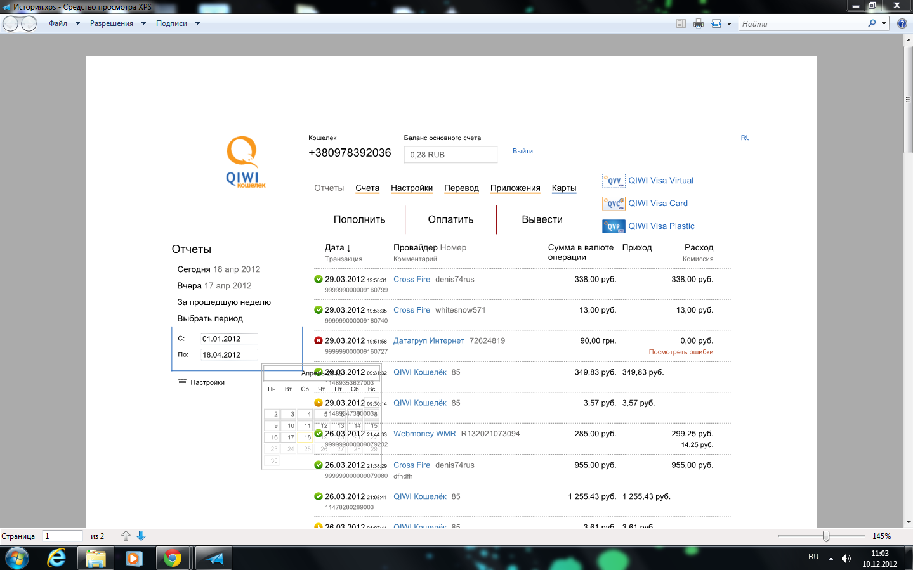Viewport: 913px width, 570px height.
Task: Click the page view layout icon
Action: pyautogui.click(x=716, y=23)
